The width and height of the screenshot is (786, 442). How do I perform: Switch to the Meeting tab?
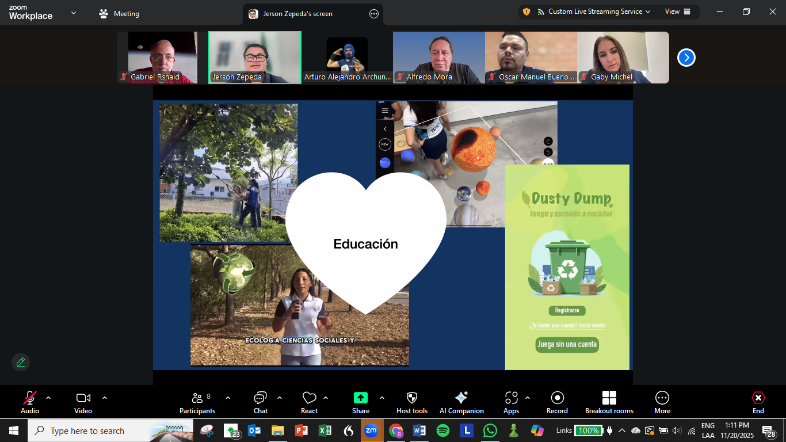pyautogui.click(x=120, y=14)
